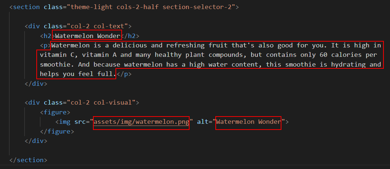Screen dimensions: 390x169
Task: Follow the assets/img/watermelon.png path link
Action: 141,122
